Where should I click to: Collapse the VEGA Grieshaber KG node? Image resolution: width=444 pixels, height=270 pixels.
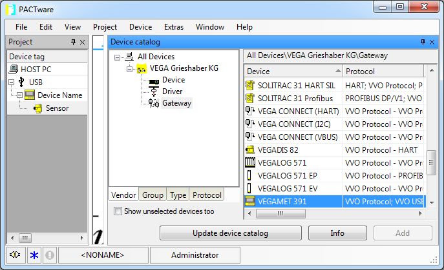pos(129,69)
